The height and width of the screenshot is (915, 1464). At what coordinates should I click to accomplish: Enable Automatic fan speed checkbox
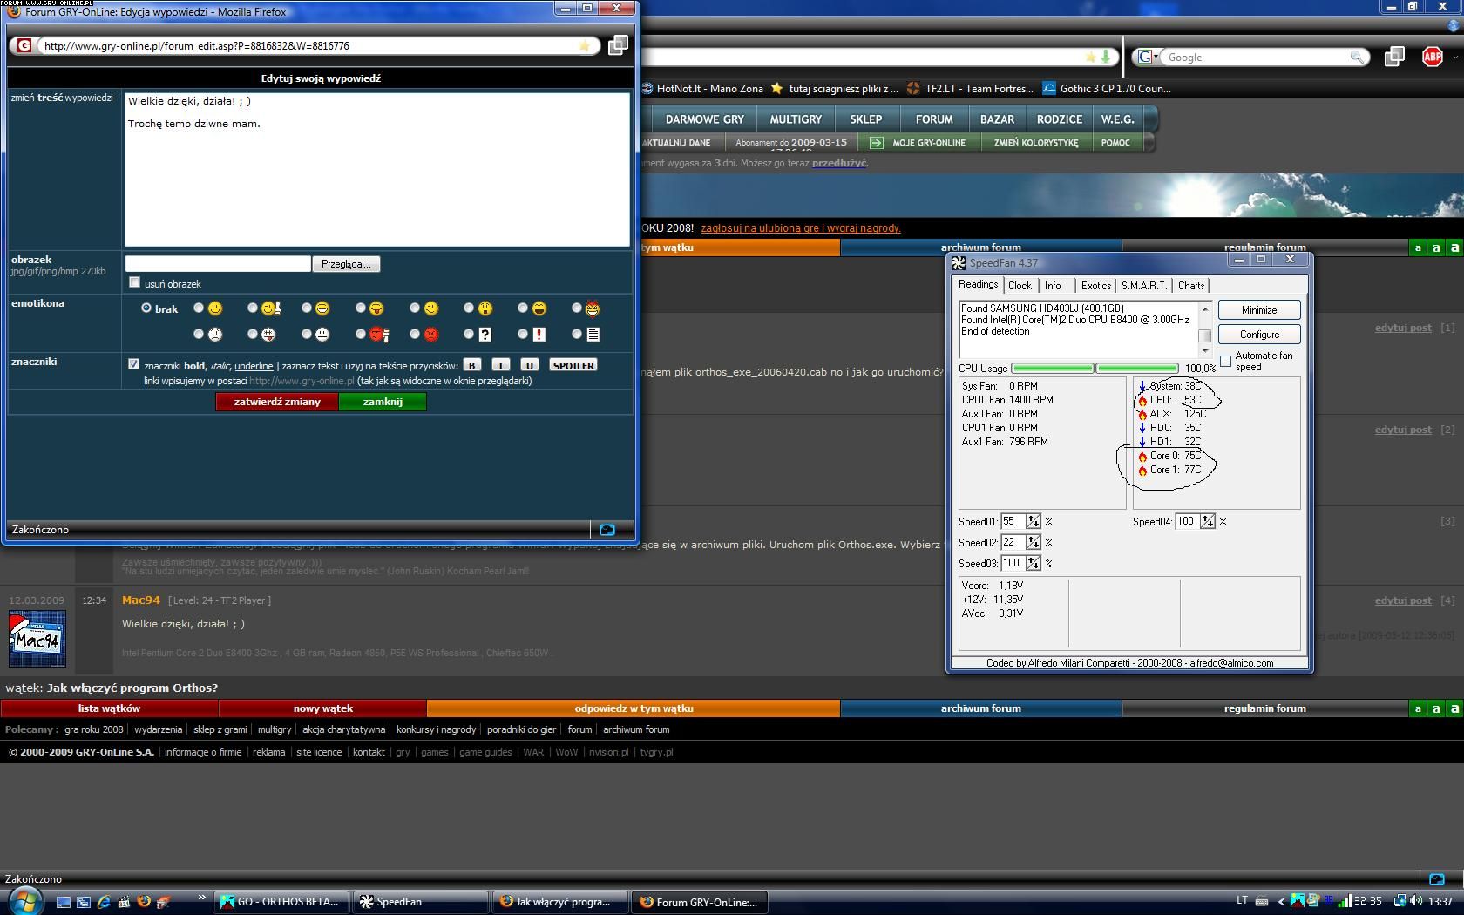pyautogui.click(x=1225, y=361)
